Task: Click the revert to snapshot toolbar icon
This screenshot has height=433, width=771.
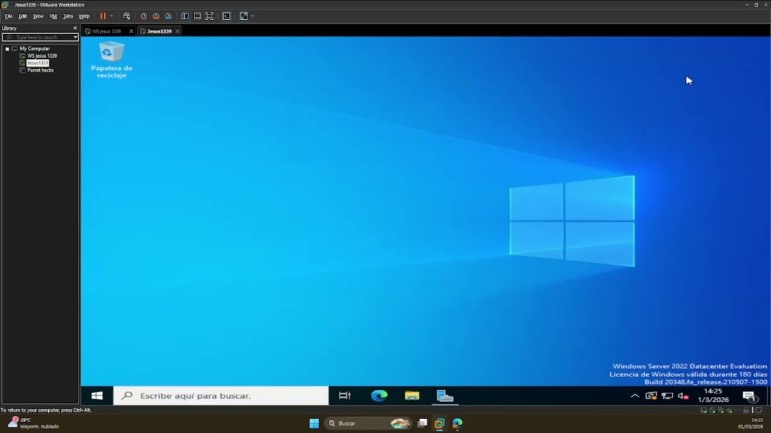Action: pos(156,16)
